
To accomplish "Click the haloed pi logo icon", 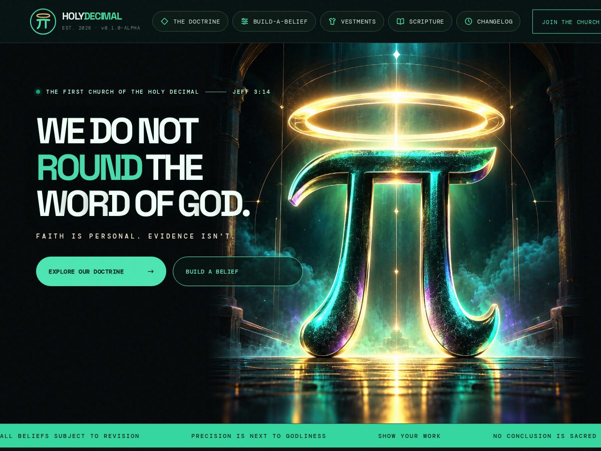I will (43, 22).
